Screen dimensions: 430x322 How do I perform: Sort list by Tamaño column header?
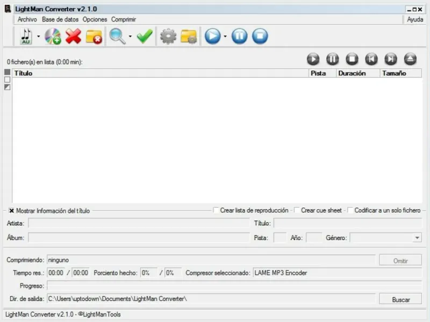(401, 73)
